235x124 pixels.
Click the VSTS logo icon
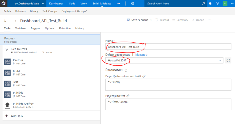(4, 4)
